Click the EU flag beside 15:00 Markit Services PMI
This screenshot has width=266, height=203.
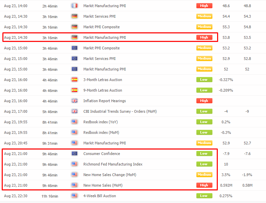(x=75, y=59)
